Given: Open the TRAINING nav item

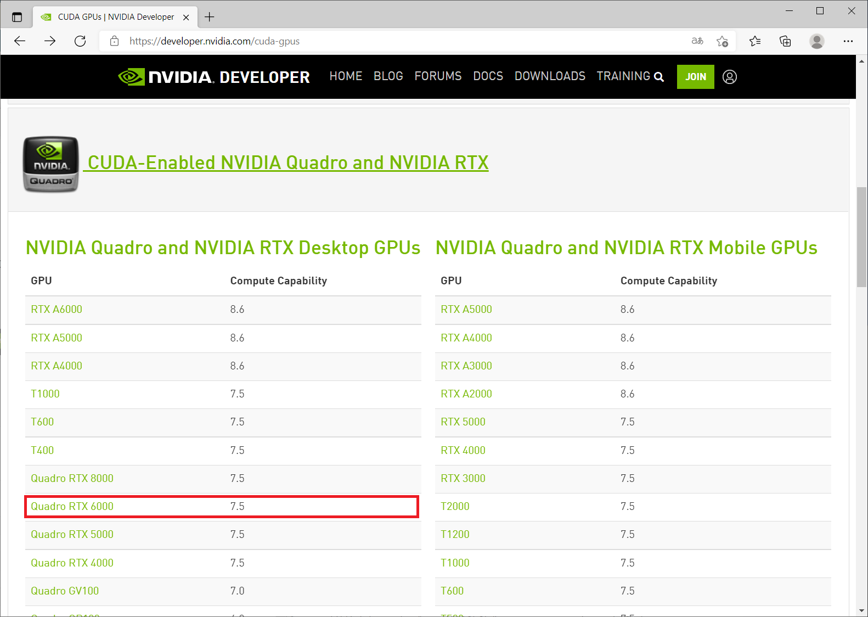Looking at the screenshot, I should [623, 76].
